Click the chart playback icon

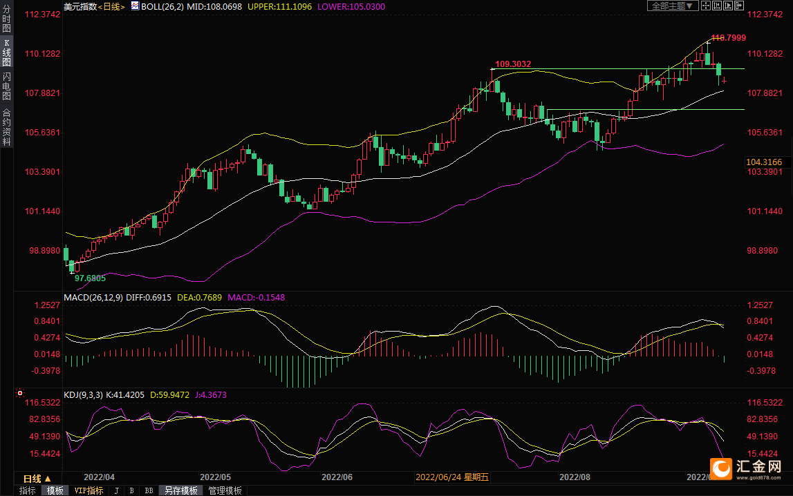coord(728,6)
